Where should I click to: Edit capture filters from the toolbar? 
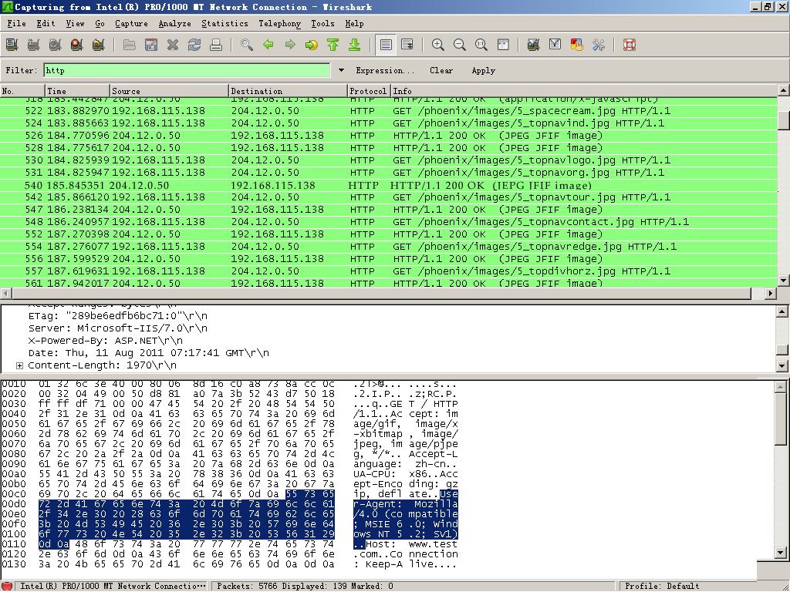[x=534, y=45]
